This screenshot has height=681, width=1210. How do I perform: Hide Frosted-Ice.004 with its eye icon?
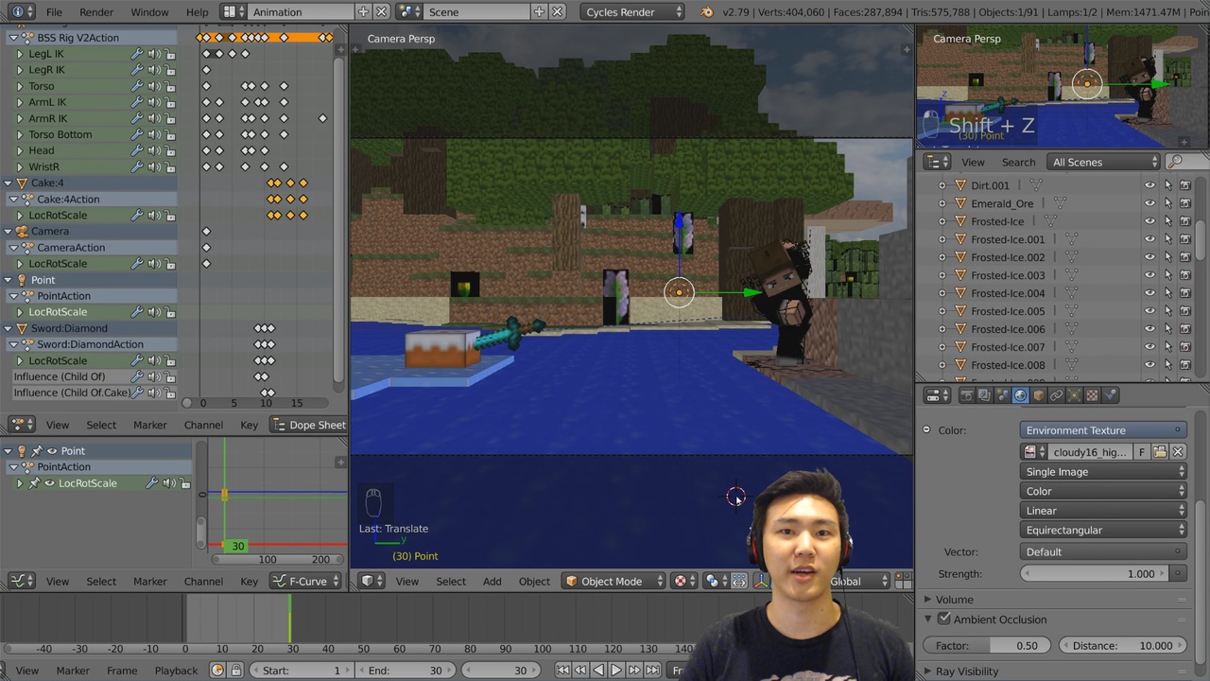[x=1149, y=293]
